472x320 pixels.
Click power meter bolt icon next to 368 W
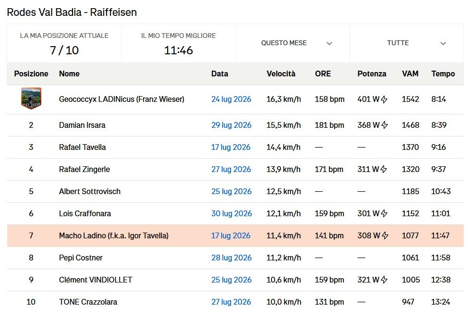click(385, 125)
